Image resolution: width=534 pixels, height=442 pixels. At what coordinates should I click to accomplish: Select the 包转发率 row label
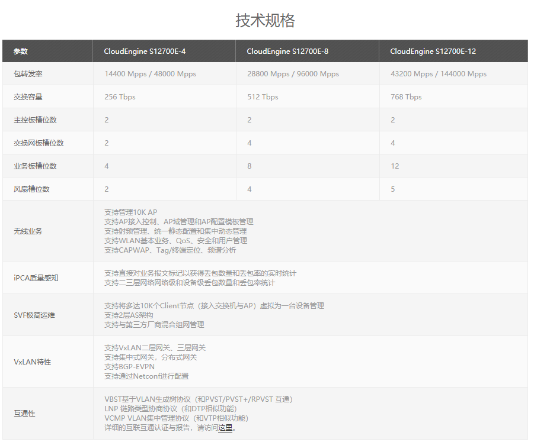pos(28,74)
